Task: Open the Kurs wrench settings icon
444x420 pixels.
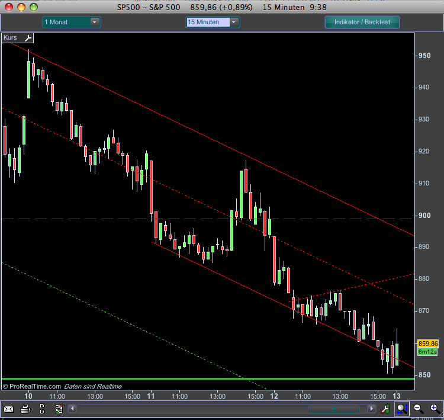Action: [x=28, y=38]
